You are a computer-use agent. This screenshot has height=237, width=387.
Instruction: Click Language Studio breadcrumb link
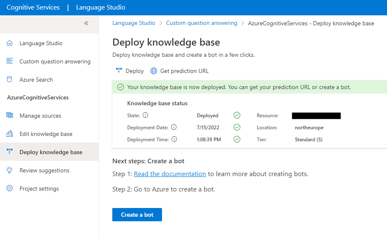pyautogui.click(x=134, y=23)
